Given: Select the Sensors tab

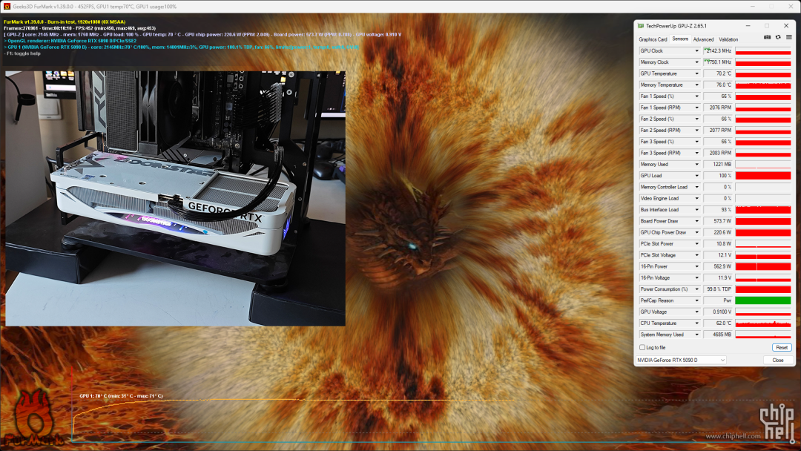Looking at the screenshot, I should (680, 39).
